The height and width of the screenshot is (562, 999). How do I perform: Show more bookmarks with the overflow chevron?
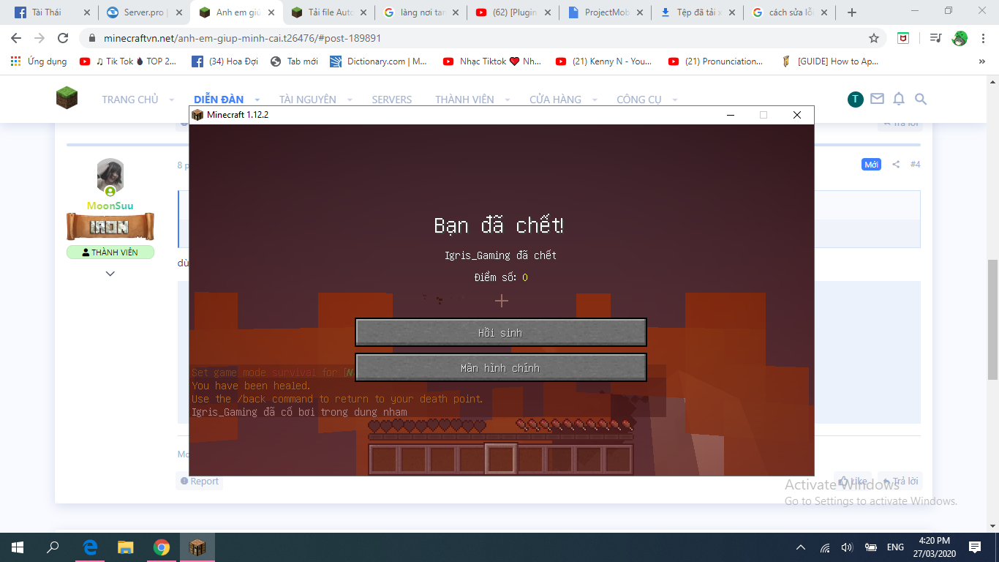[x=981, y=61]
